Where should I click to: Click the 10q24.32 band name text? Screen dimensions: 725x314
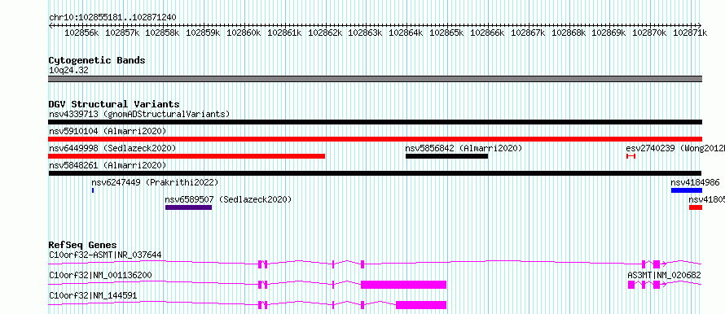click(x=68, y=71)
